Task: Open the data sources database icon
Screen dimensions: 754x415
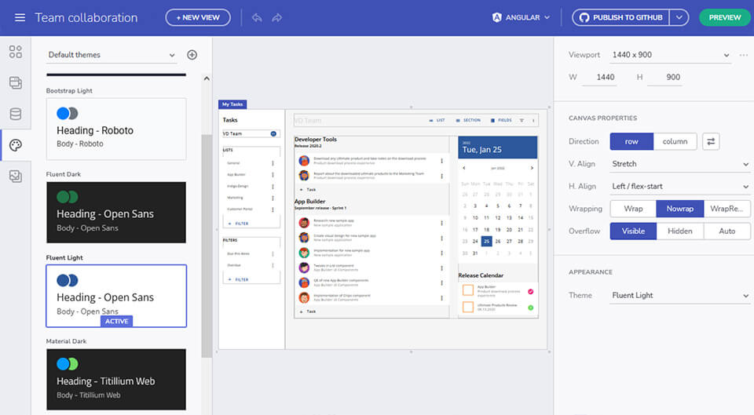Action: point(16,114)
